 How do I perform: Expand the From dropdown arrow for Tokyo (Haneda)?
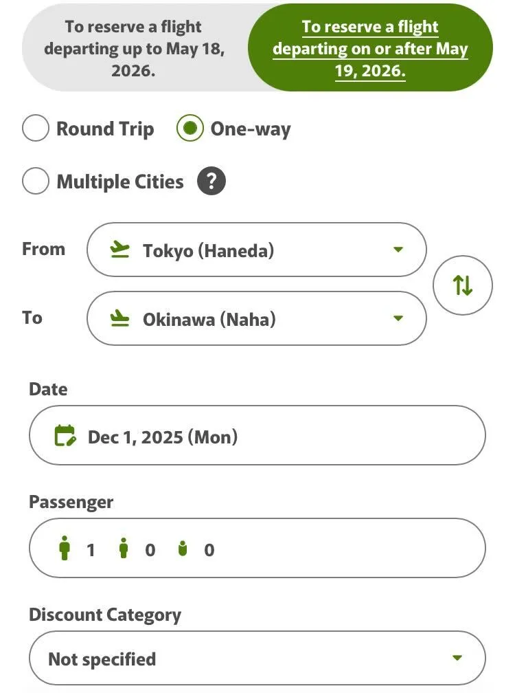click(x=398, y=250)
